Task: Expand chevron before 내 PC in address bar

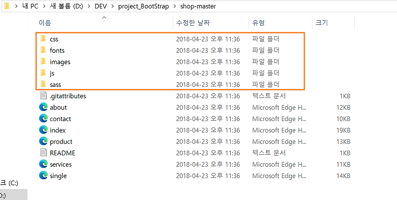Action: 16,6
